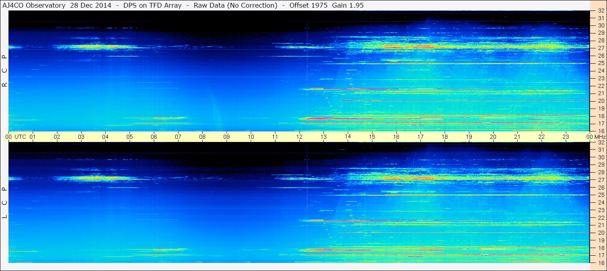
Task: Click the AJ4CO Observatory title text
Action: click(34, 5)
